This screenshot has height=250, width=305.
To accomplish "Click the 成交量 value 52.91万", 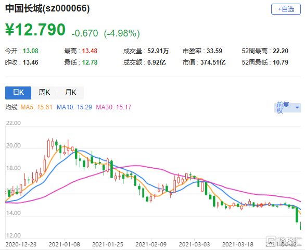I will click(x=158, y=51).
